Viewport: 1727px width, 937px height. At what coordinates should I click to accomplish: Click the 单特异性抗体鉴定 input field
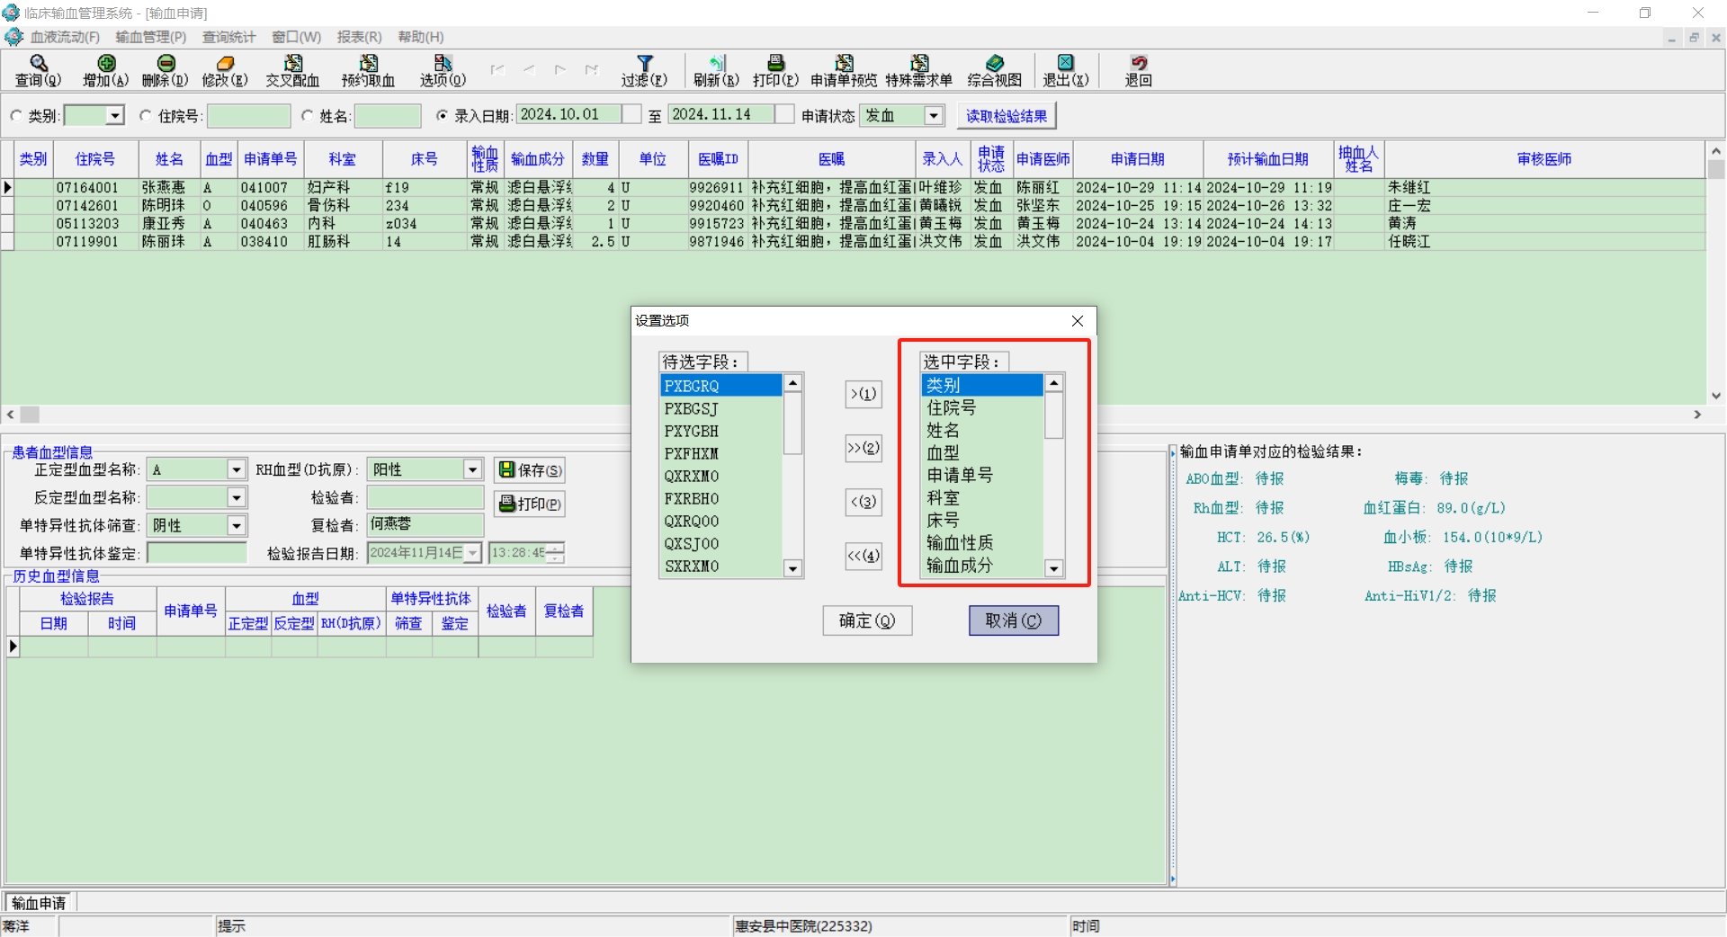pos(197,553)
